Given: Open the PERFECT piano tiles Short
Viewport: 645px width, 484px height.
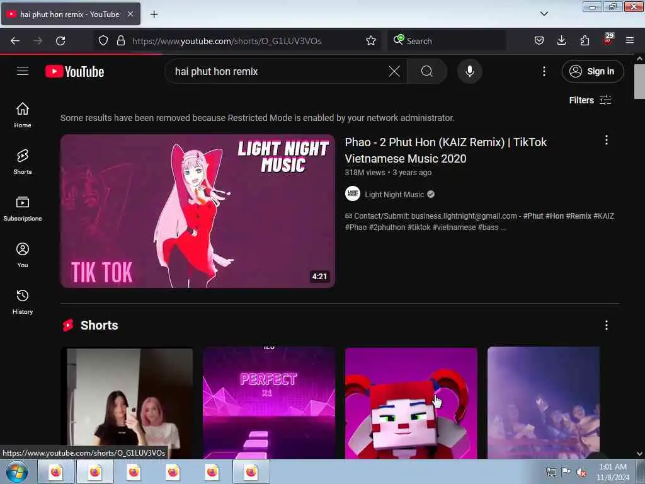Looking at the screenshot, I should click(x=269, y=403).
